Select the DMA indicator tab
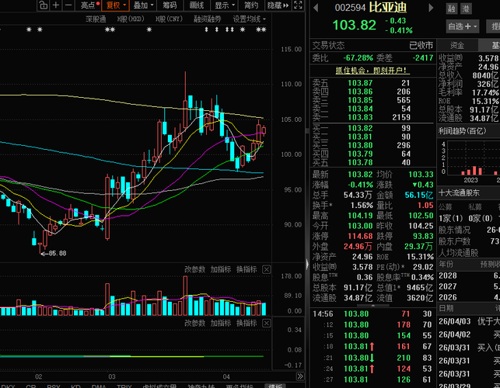 pos(99,386)
